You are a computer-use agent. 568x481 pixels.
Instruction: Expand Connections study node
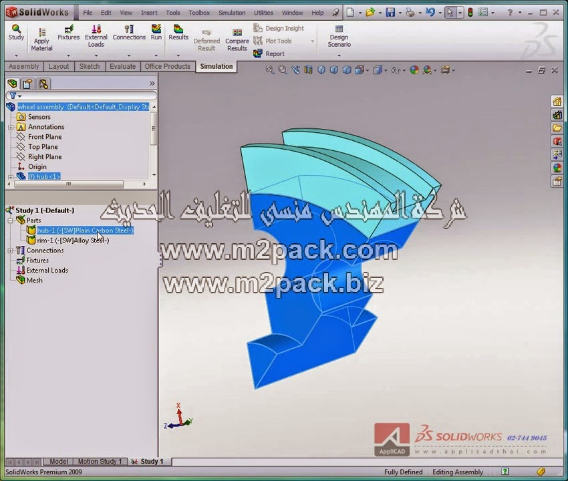pyautogui.click(x=11, y=251)
